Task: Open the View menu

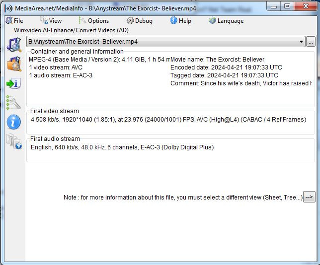Action: (51, 21)
